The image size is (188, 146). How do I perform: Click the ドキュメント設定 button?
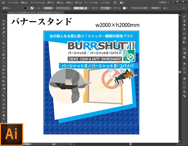pos(139,8)
